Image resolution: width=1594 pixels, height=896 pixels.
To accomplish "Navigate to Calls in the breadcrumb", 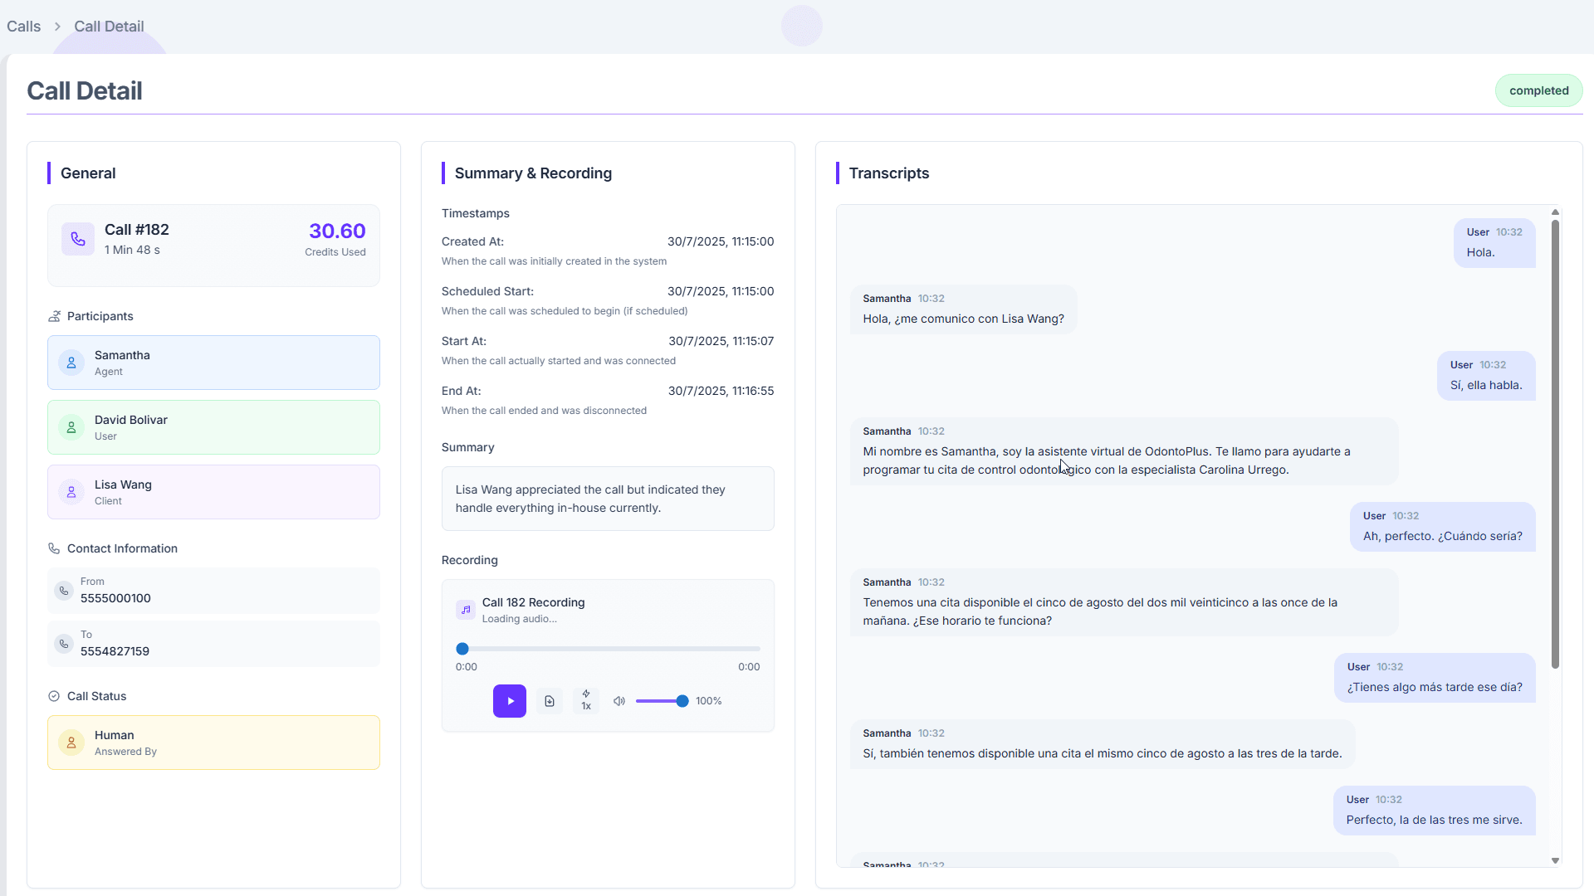I will (23, 27).
